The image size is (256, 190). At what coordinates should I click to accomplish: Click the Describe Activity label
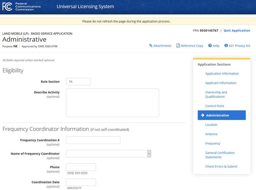(x=47, y=92)
